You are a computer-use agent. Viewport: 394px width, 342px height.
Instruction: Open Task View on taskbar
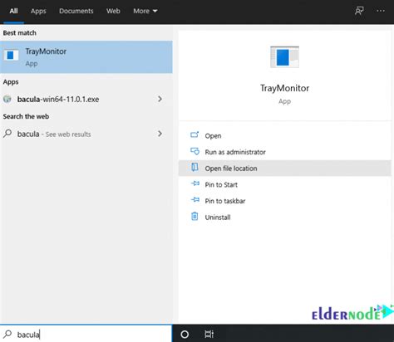click(x=209, y=335)
